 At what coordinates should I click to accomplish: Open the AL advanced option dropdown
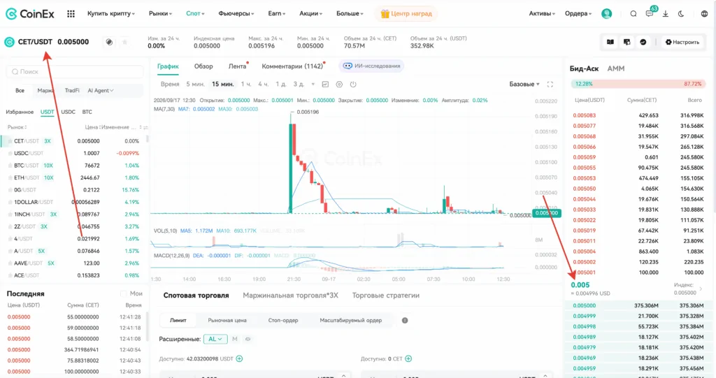click(x=215, y=339)
